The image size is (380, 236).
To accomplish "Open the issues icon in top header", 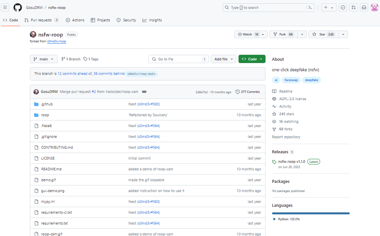I will coord(343,7).
